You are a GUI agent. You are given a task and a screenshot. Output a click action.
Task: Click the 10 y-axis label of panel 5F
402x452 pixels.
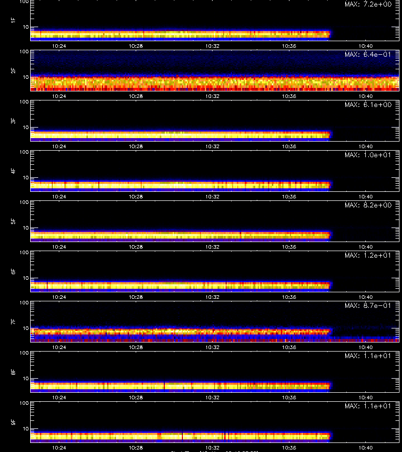tap(26, 228)
